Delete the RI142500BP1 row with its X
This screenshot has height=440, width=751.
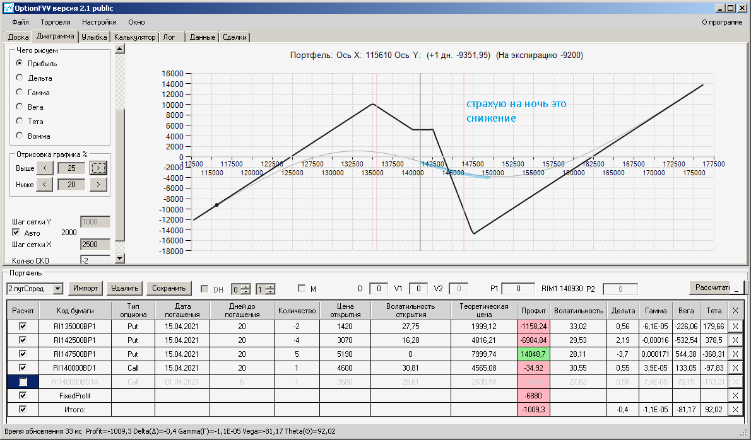tap(735, 340)
